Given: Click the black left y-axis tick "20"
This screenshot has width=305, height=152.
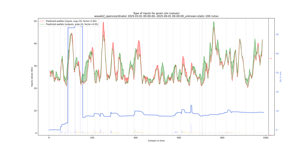Looking at the screenshot, I should [x=36, y=88].
